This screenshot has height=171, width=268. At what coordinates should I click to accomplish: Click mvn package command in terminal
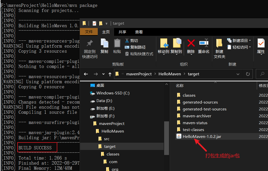(x=83, y=5)
